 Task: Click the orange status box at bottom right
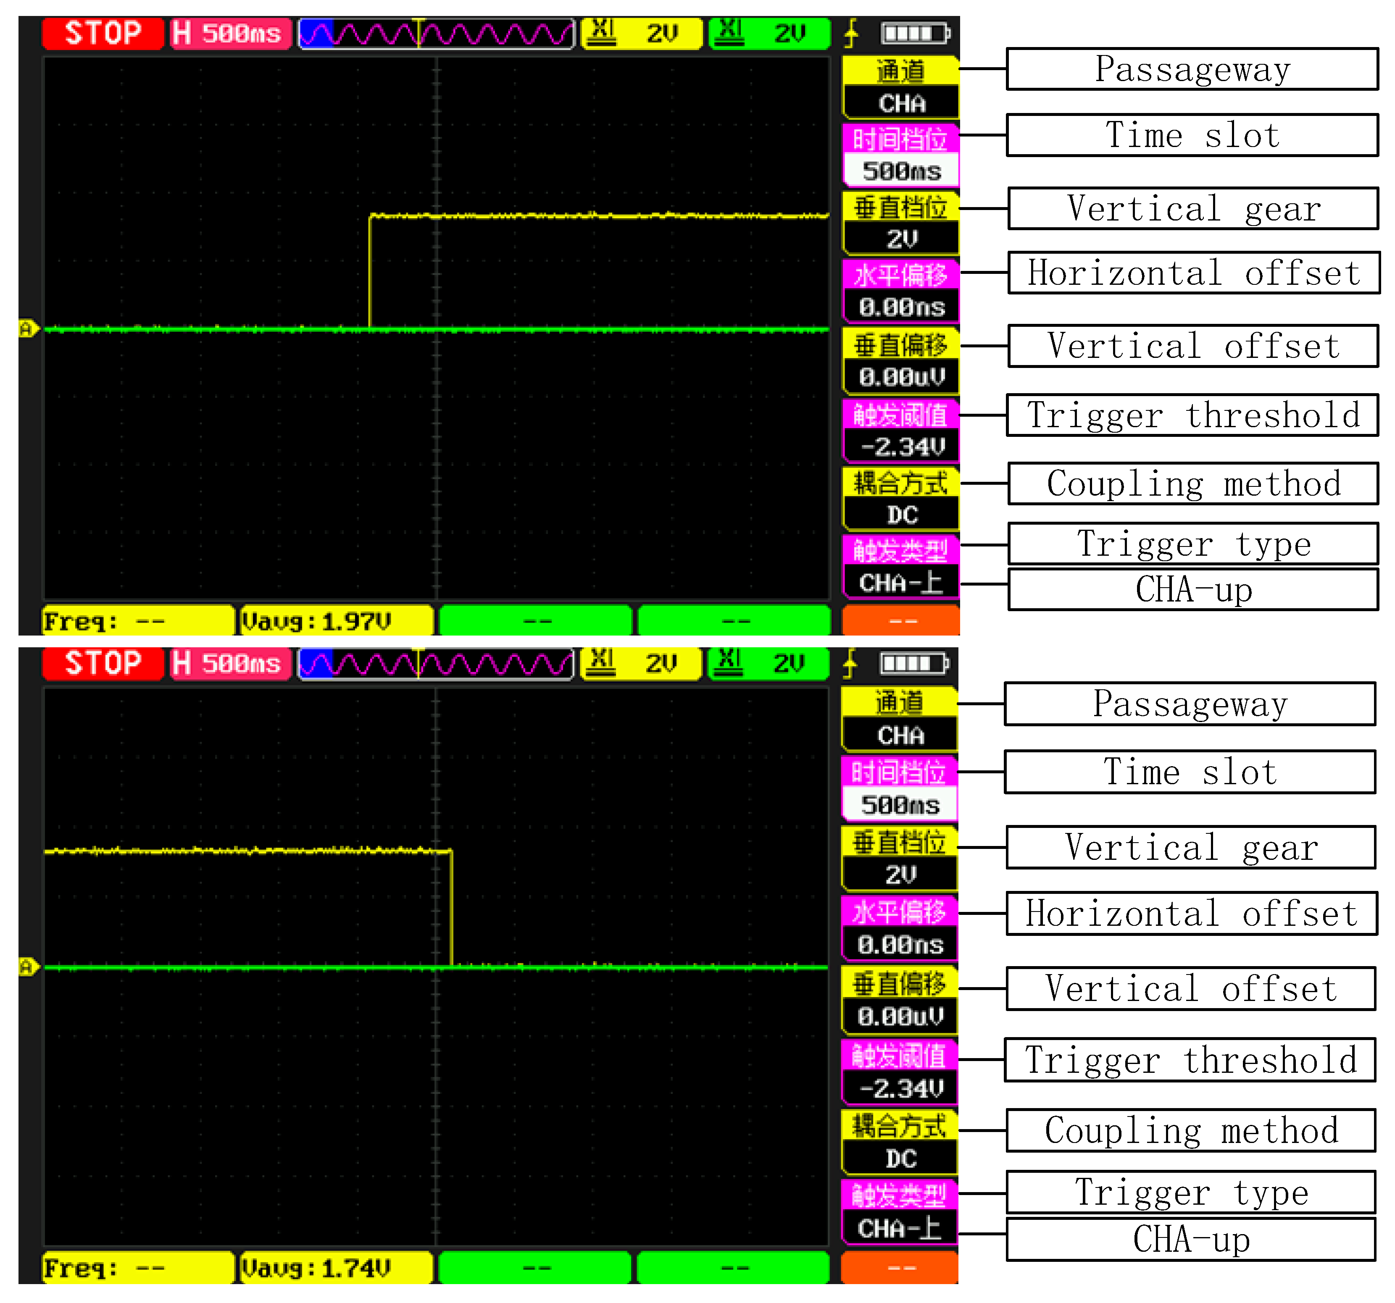(x=900, y=1268)
